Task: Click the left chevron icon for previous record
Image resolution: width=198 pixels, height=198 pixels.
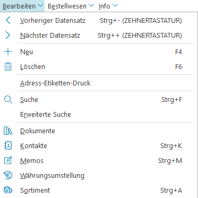Action: [x=8, y=21]
